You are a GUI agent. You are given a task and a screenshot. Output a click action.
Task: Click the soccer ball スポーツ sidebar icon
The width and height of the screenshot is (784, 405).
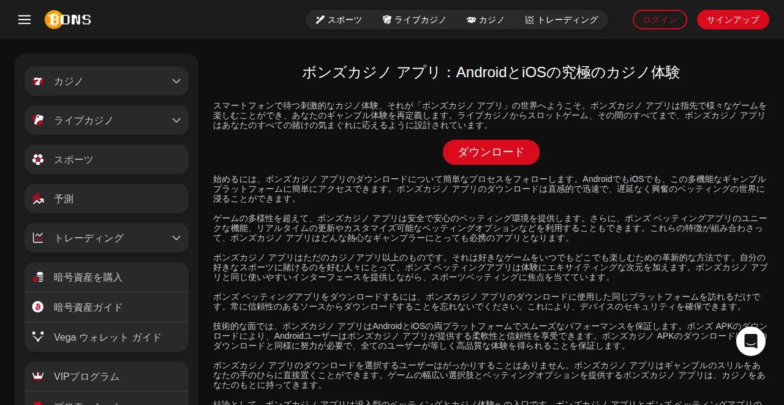(38, 159)
